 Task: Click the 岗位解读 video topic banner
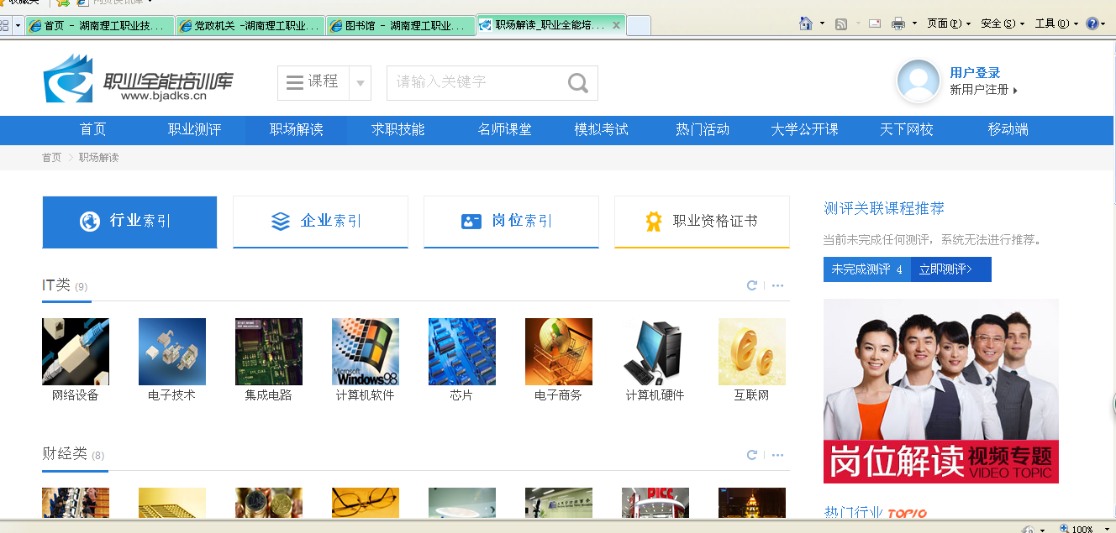(940, 391)
